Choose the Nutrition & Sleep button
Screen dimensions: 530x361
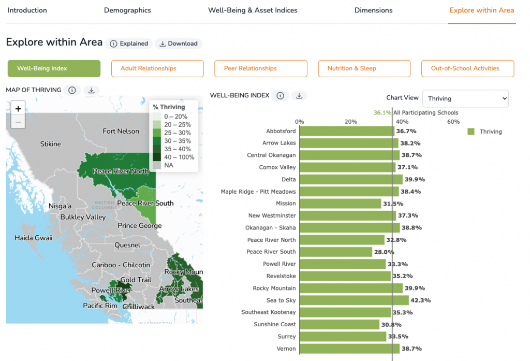coord(364,68)
